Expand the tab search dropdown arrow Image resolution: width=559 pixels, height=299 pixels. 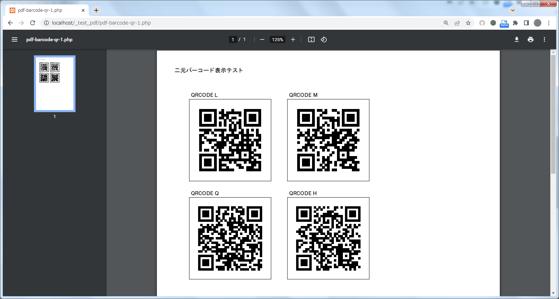coord(513,10)
